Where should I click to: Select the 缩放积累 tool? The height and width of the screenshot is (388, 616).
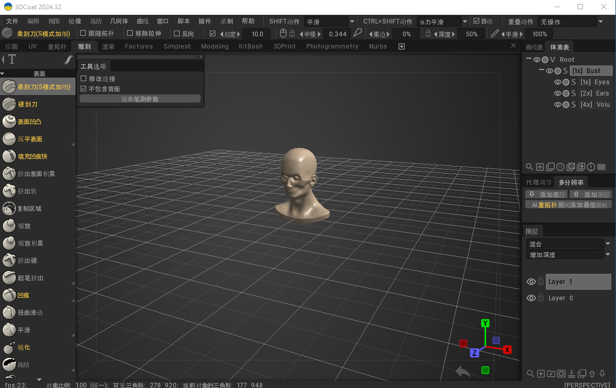(38, 243)
